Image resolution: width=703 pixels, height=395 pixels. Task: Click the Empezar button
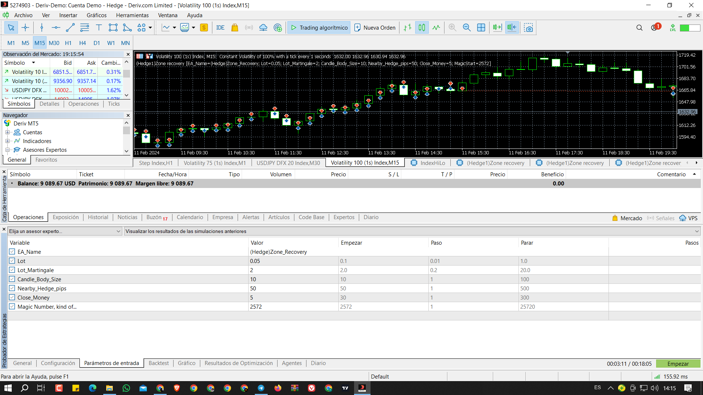pos(678,364)
